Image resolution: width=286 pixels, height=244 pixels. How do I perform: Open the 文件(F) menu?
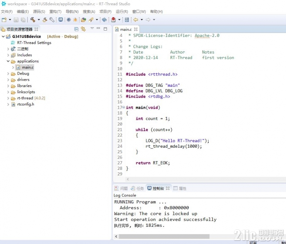[7, 12]
